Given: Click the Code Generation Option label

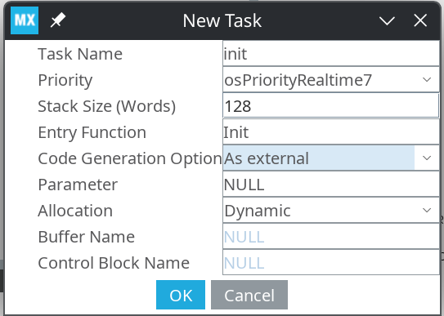Looking at the screenshot, I should 130,158.
